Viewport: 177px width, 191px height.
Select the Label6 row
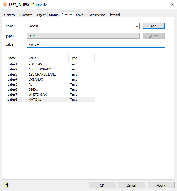(50, 89)
